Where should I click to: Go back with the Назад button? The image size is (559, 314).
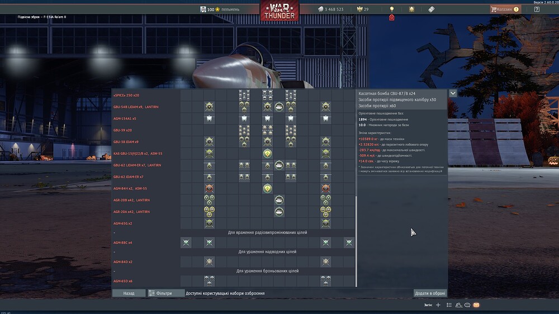point(129,293)
